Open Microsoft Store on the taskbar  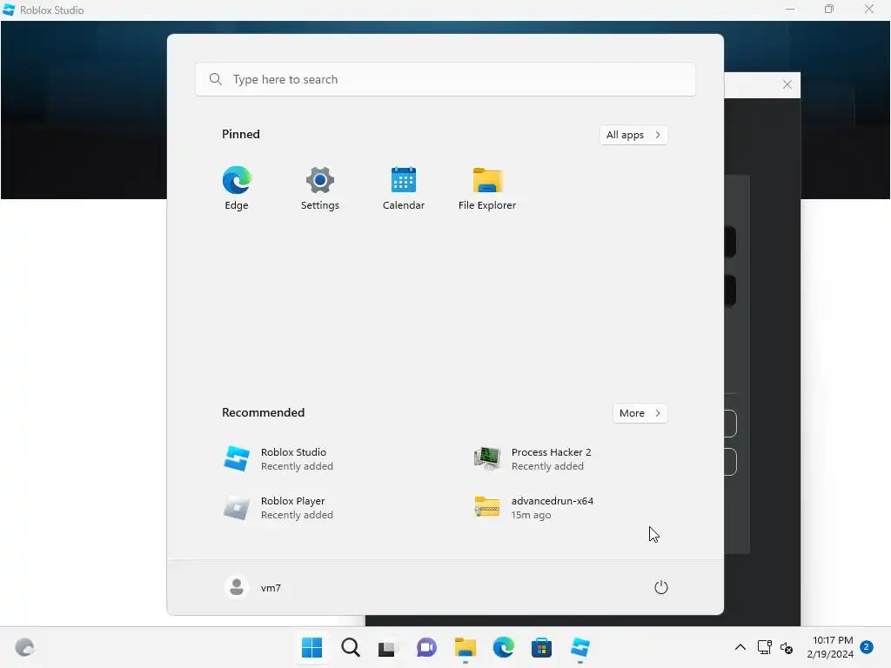pyautogui.click(x=541, y=647)
